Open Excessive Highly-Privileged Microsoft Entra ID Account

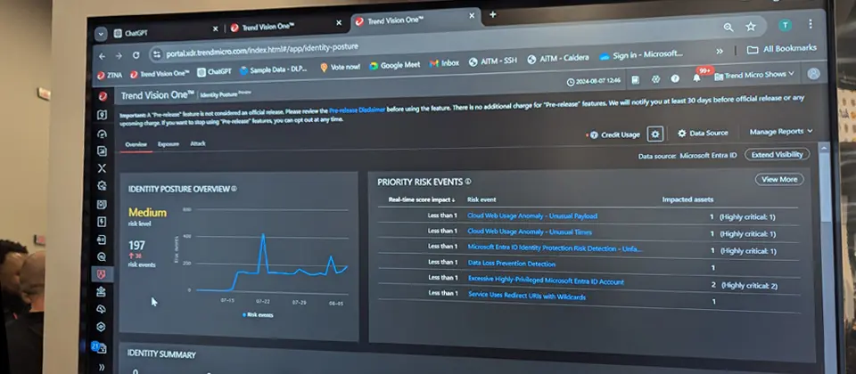(x=546, y=280)
